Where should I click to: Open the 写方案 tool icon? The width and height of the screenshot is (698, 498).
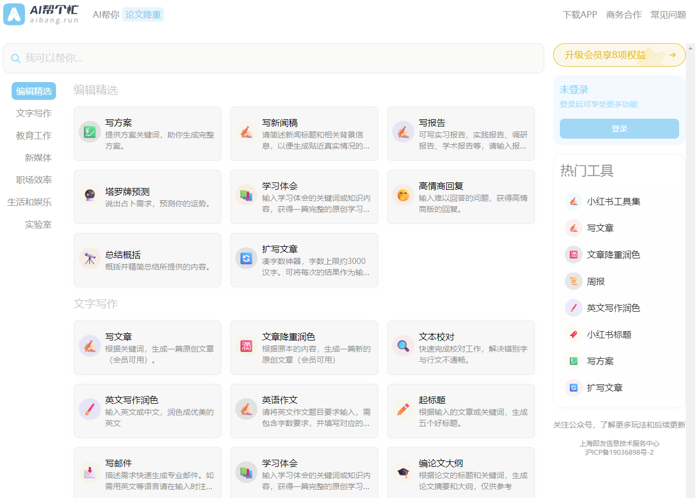90,132
